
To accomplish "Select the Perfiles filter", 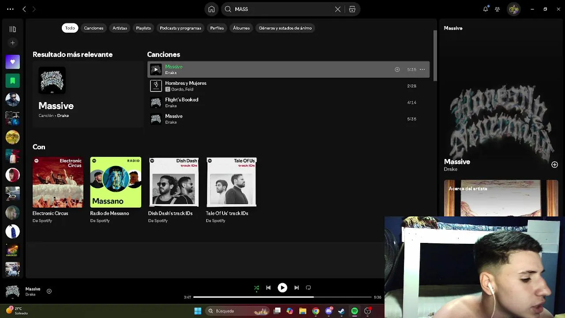I will coord(217,28).
